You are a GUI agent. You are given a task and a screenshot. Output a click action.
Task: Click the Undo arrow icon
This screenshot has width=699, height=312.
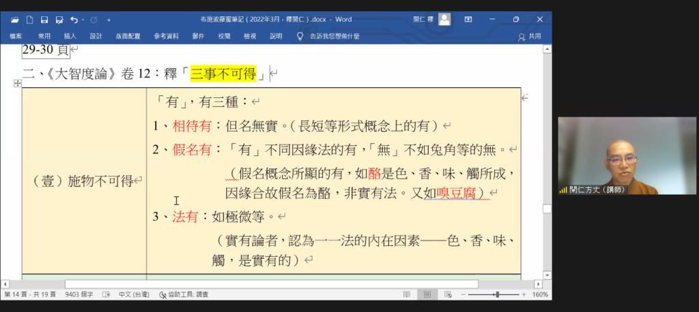click(x=73, y=20)
